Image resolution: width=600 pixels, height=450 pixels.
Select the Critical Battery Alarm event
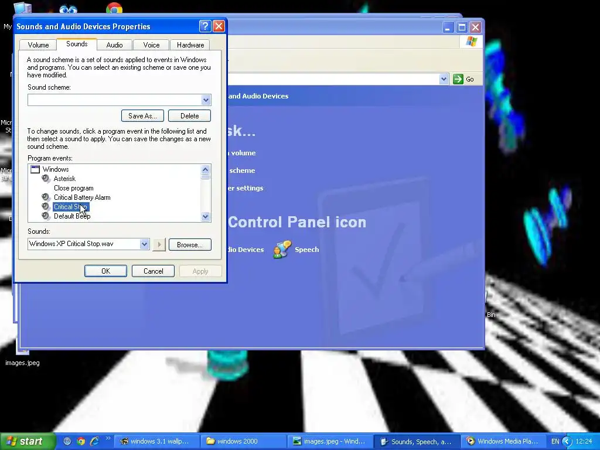coord(82,197)
